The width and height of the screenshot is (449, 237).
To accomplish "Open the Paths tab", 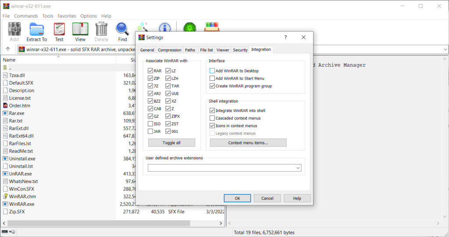I will [x=190, y=50].
